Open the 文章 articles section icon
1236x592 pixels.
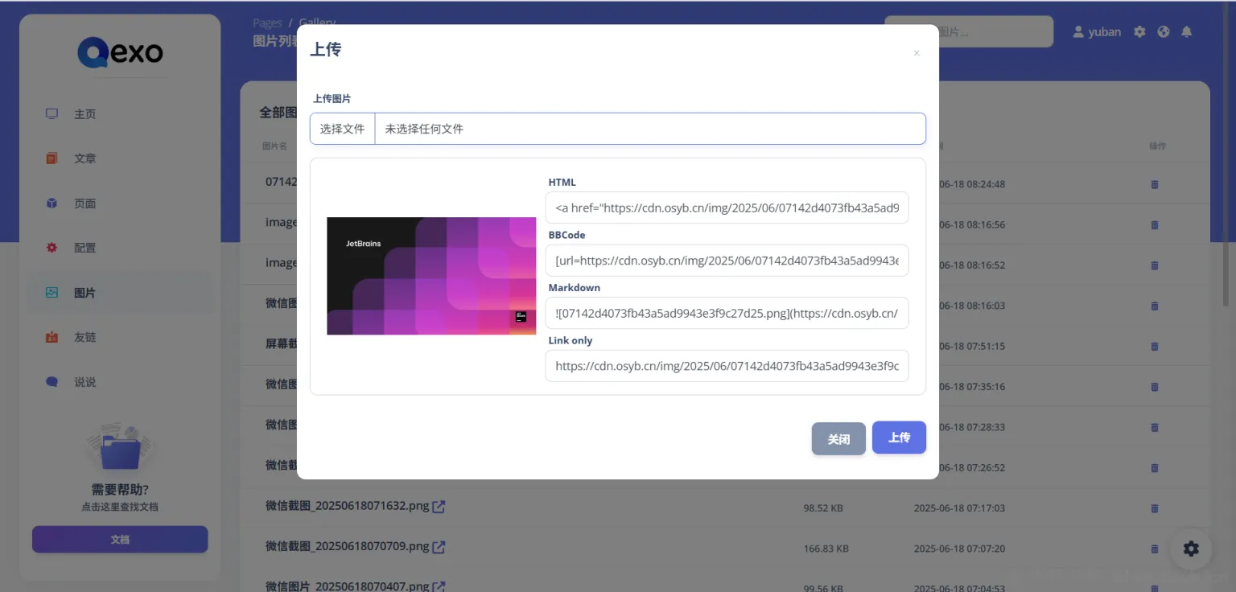tap(51, 158)
